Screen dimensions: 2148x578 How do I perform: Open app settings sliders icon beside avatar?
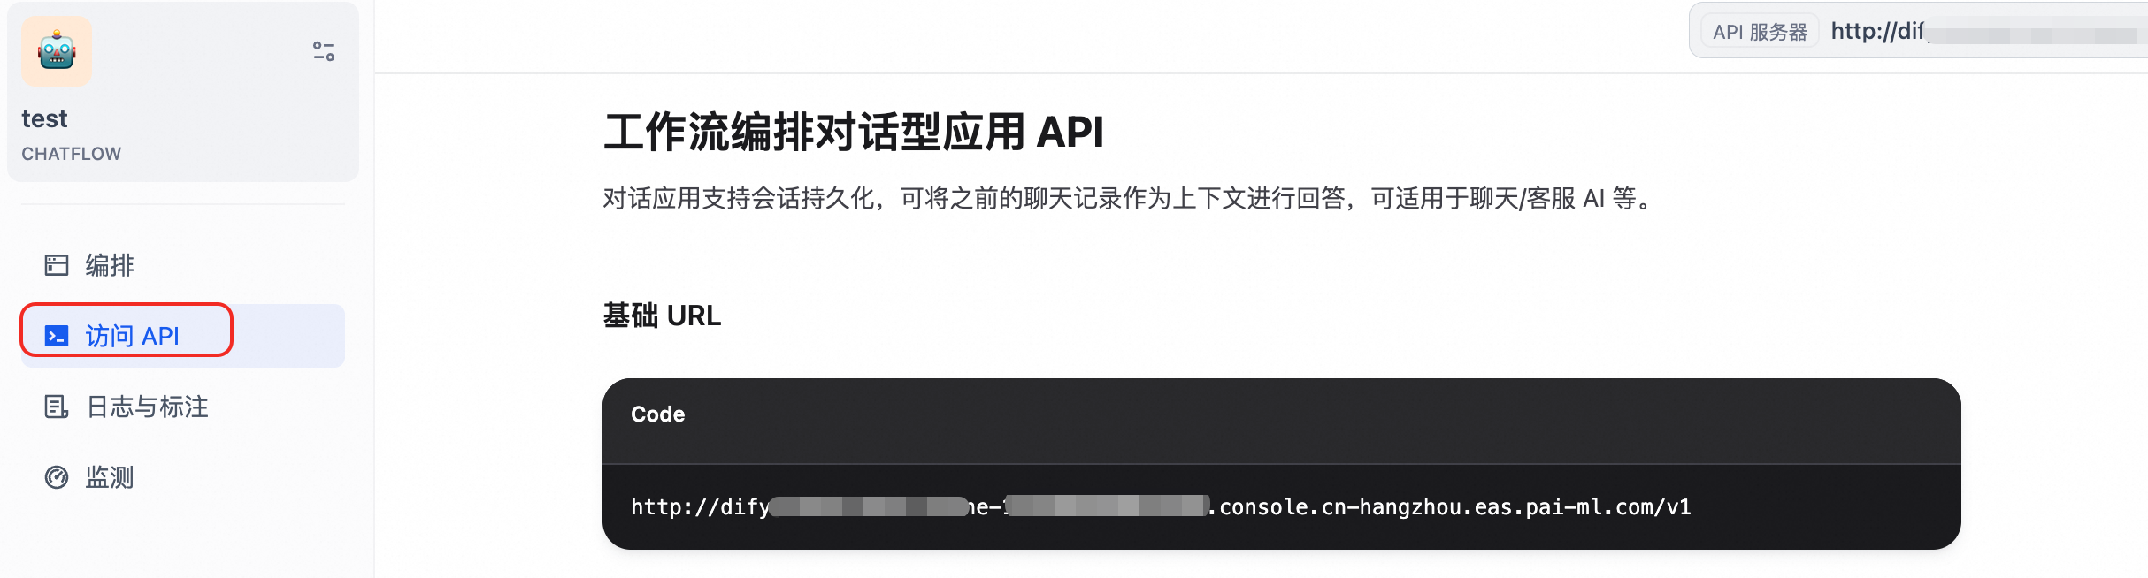324,51
